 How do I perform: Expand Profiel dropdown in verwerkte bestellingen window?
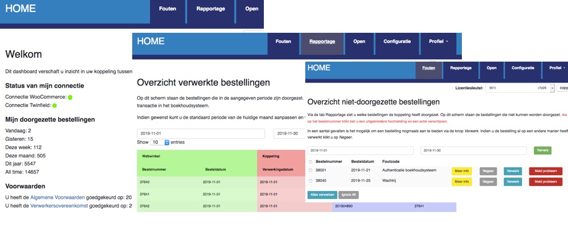[x=439, y=41]
